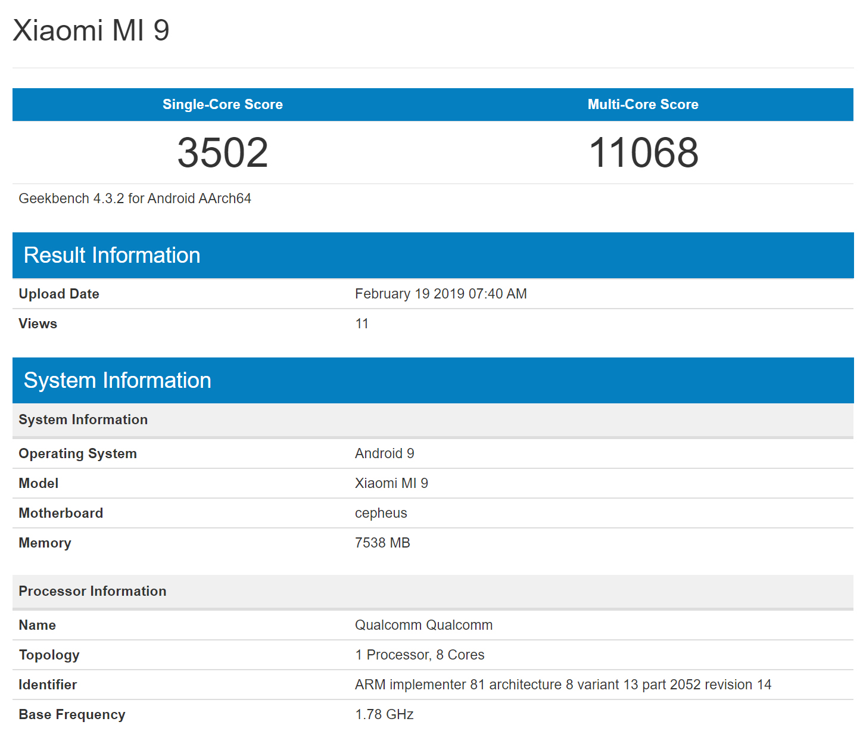The image size is (860, 734).
Task: Click the Views count value 11
Action: [x=362, y=324]
